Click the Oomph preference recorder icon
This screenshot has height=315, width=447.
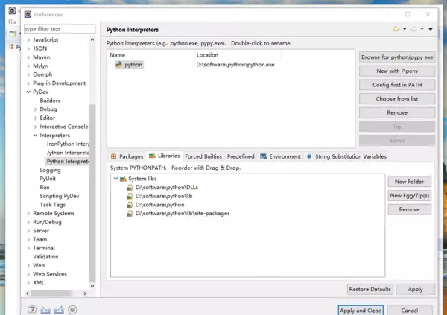[73, 310]
